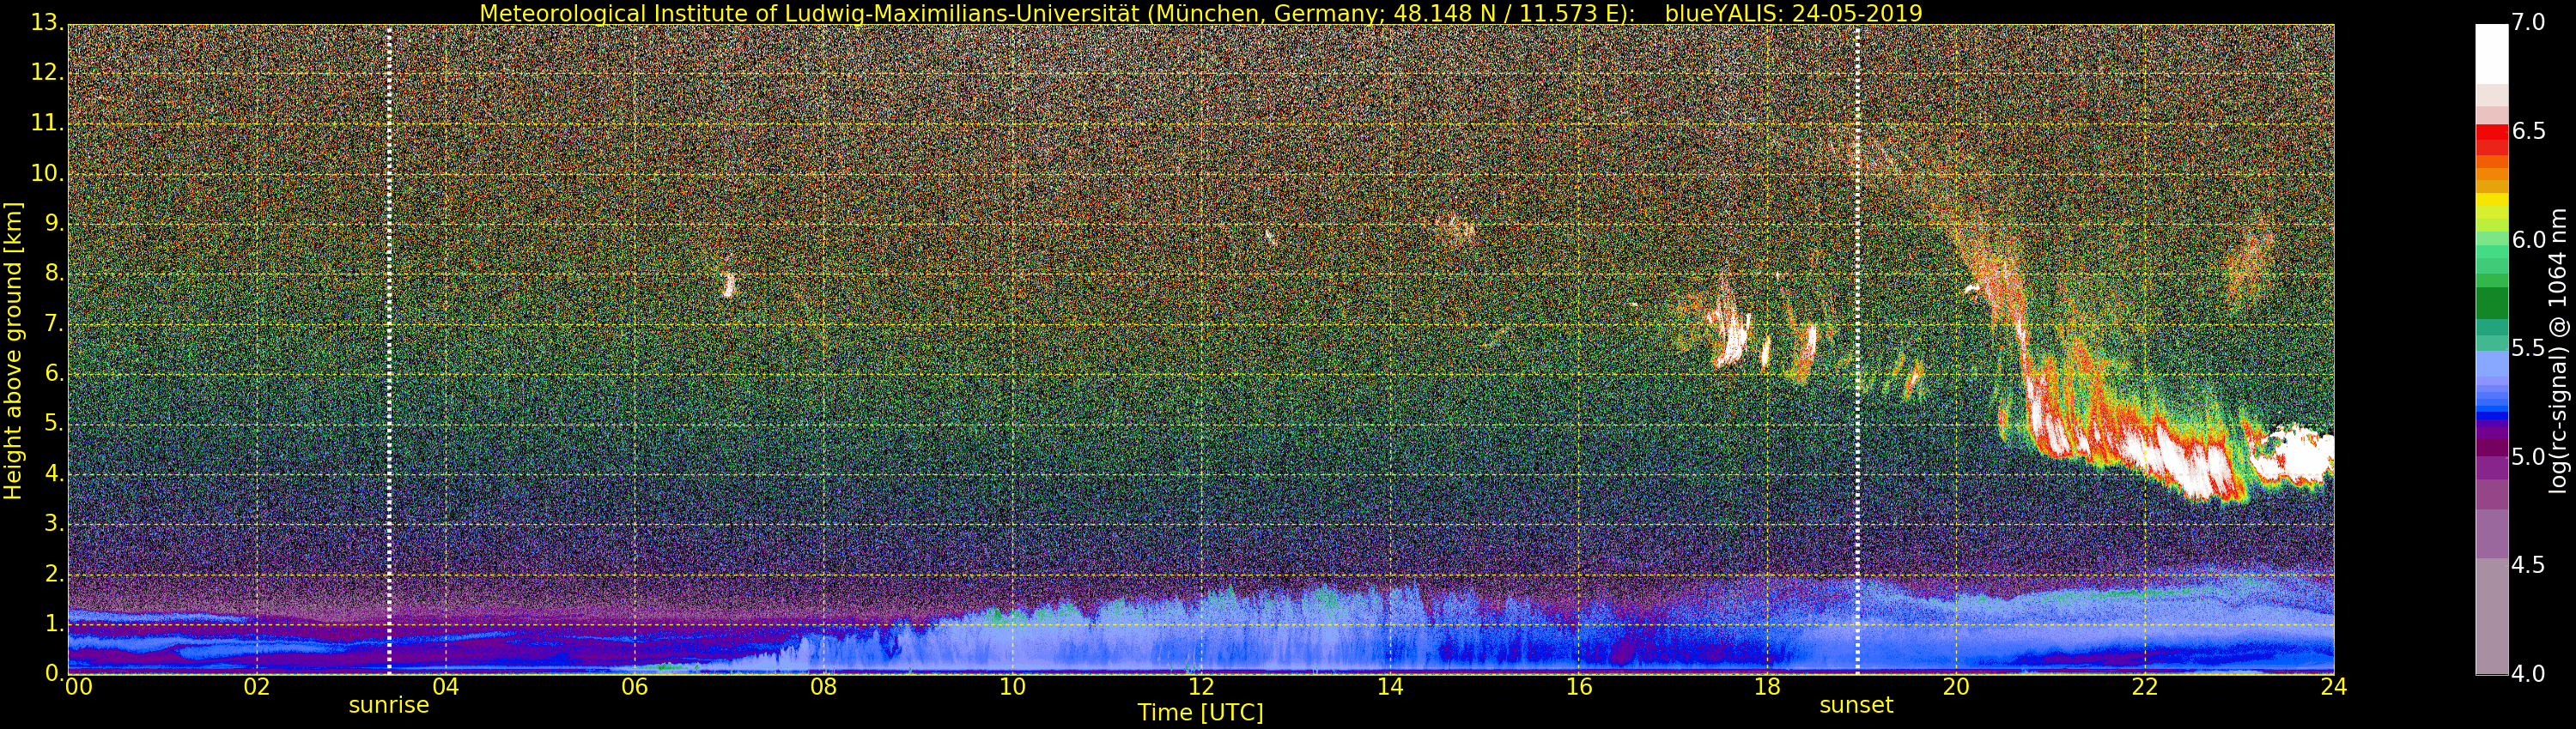Click the '10' time axis tick label
Viewport: 2576px width, 729px height.
click(x=1012, y=686)
